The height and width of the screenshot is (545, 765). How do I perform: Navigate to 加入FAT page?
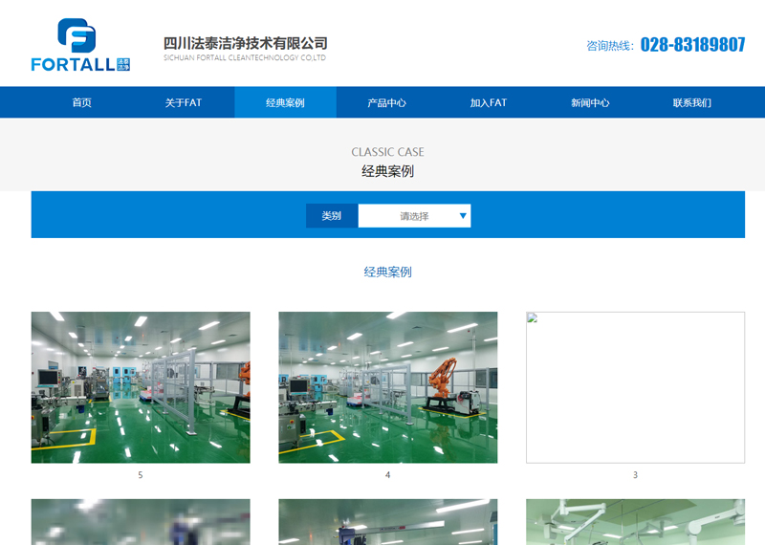[488, 102]
